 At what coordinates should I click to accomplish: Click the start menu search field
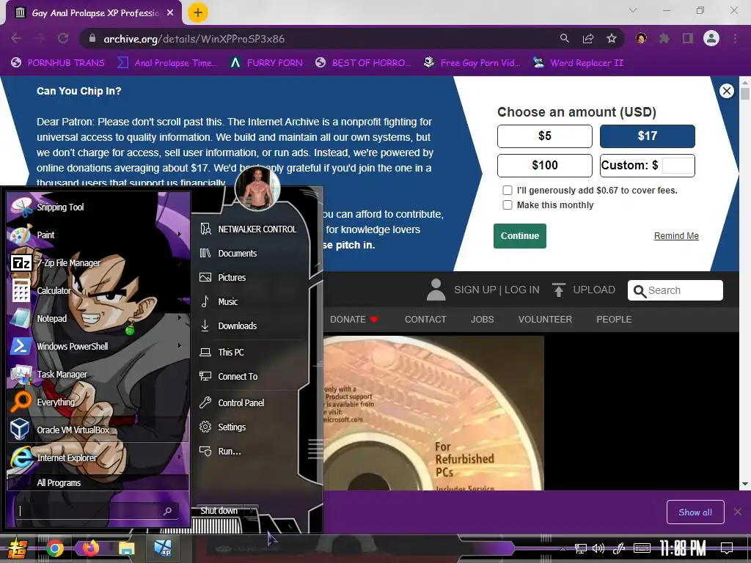[x=98, y=511]
